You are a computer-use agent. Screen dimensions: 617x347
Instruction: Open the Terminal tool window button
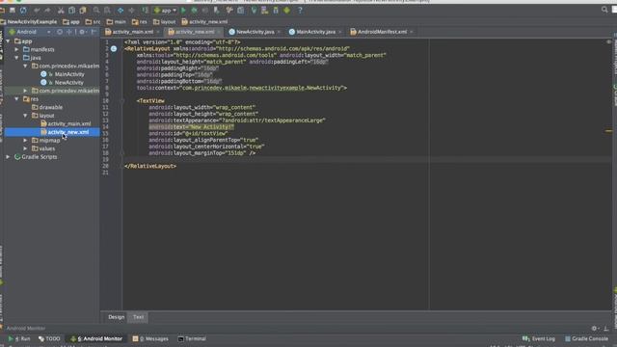[x=192, y=338]
